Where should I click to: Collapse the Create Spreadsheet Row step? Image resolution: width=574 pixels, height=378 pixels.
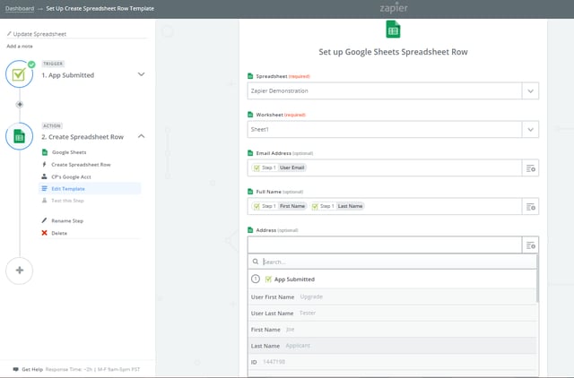[141, 136]
